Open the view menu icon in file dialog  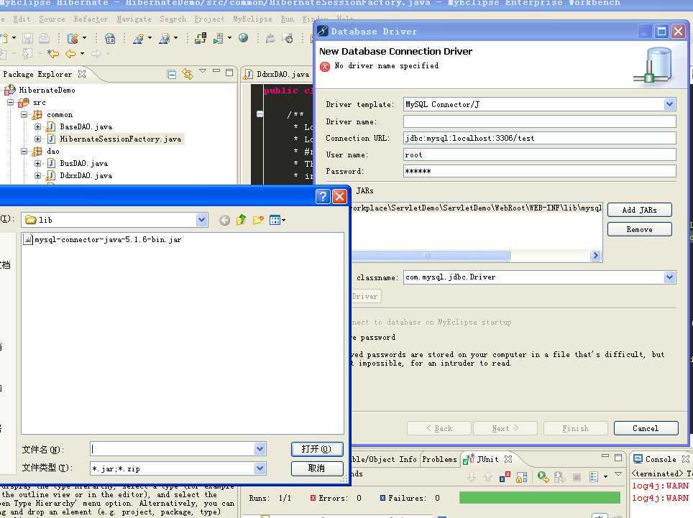coord(277,219)
